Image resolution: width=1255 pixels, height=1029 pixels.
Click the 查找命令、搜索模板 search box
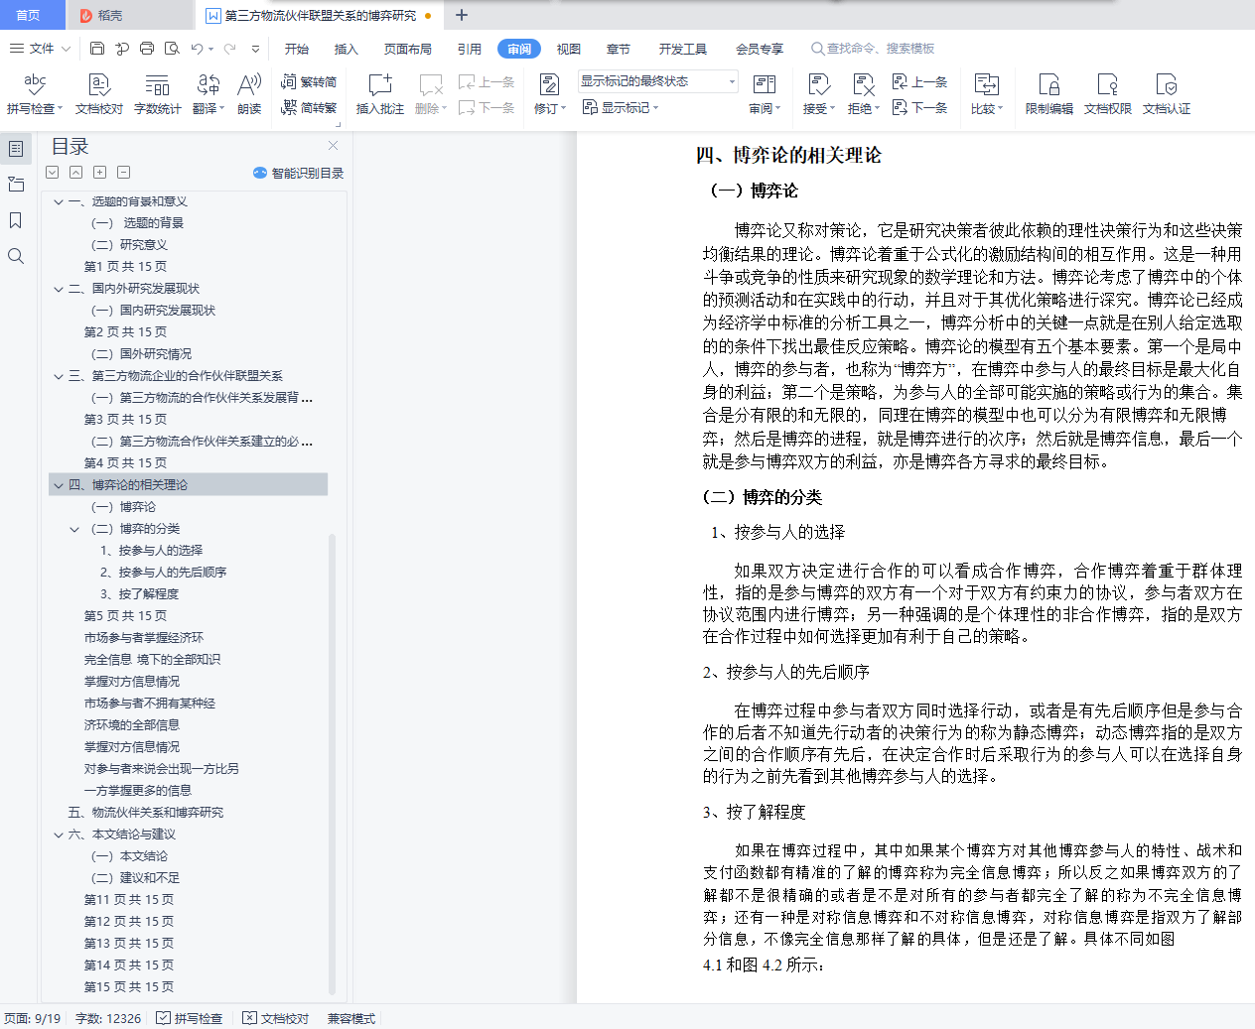click(874, 49)
